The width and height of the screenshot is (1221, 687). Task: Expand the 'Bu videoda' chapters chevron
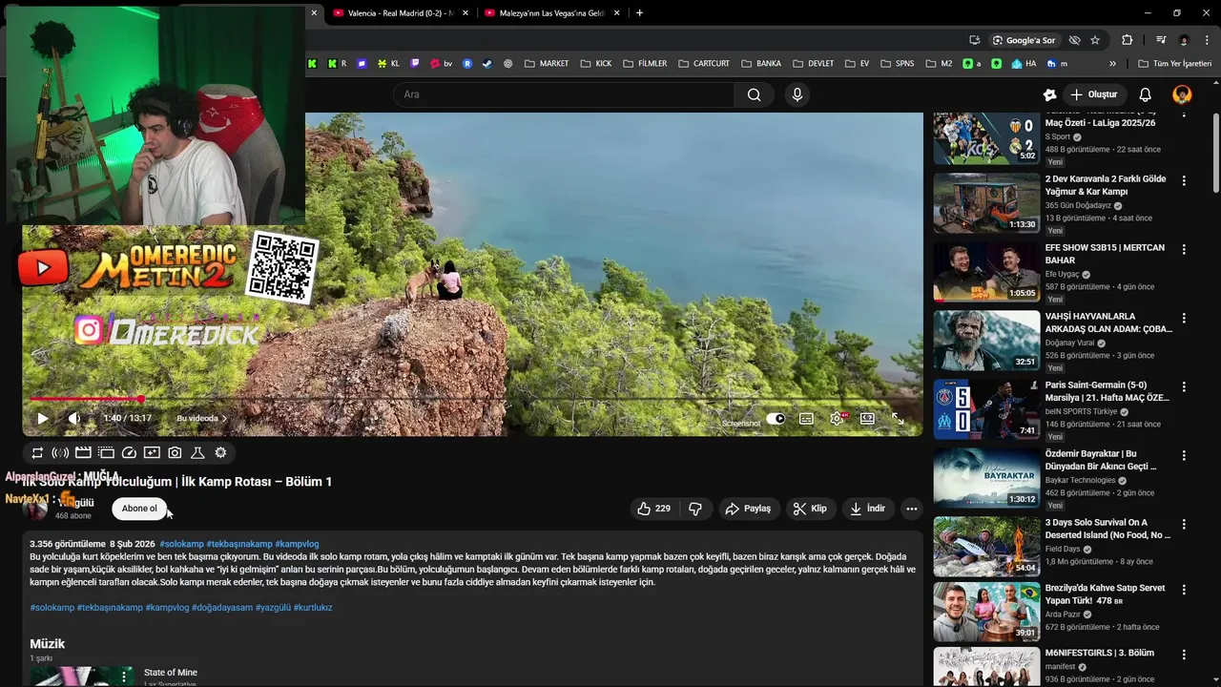click(x=224, y=419)
